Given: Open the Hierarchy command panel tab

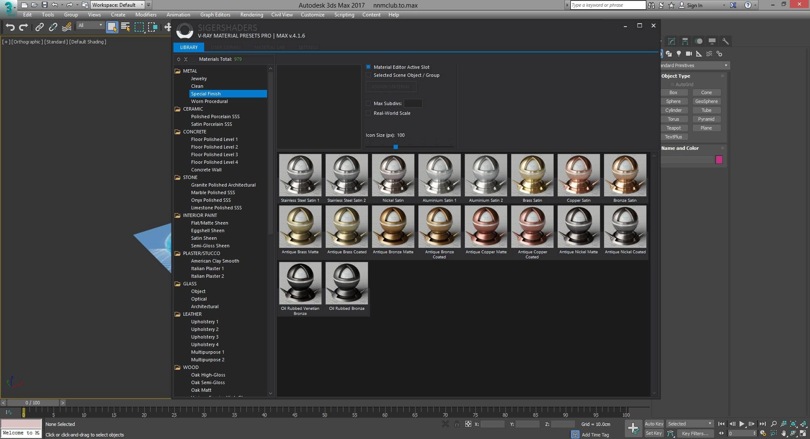Looking at the screenshot, I should [x=685, y=41].
